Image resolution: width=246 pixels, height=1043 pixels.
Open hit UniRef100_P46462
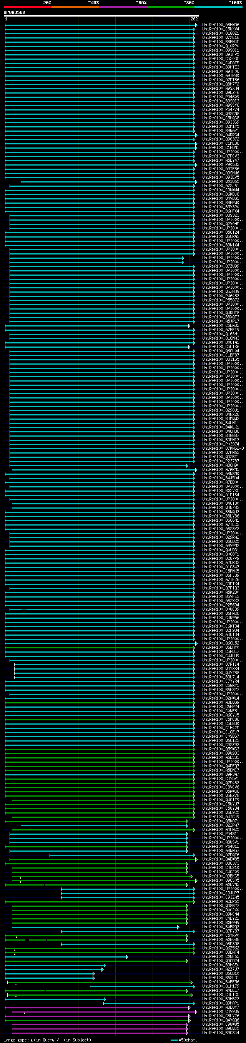221,296
